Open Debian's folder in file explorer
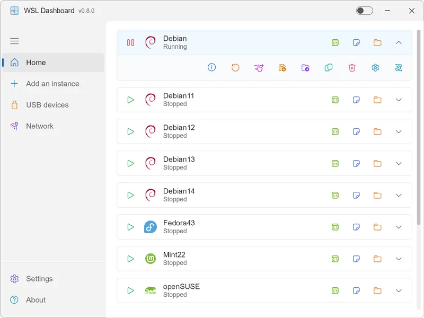This screenshot has height=318, width=424. (377, 43)
